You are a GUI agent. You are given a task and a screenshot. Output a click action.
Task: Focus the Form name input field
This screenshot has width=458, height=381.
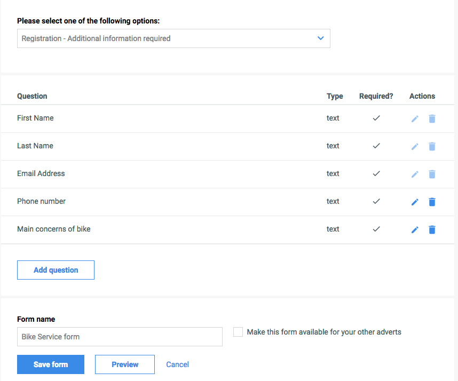point(120,337)
